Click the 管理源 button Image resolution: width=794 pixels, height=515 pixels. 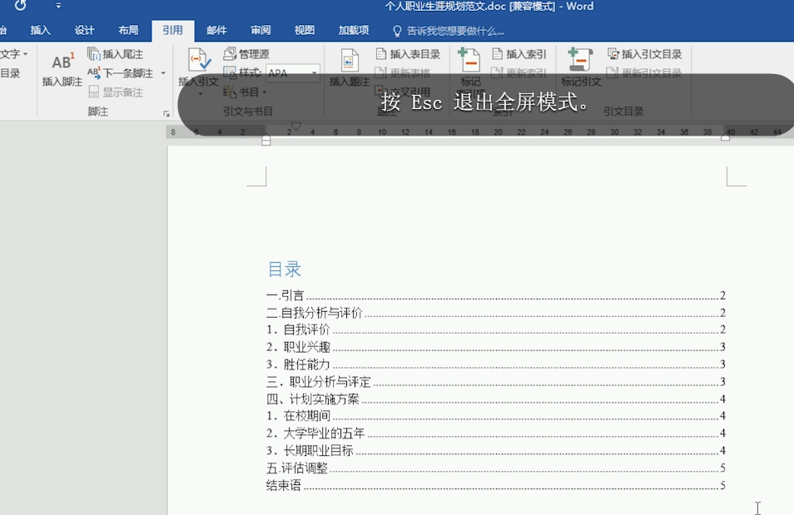pyautogui.click(x=246, y=54)
